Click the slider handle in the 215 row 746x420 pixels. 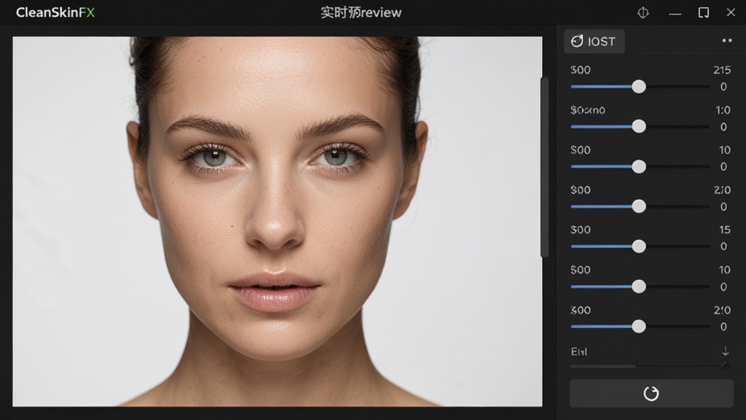tap(639, 87)
